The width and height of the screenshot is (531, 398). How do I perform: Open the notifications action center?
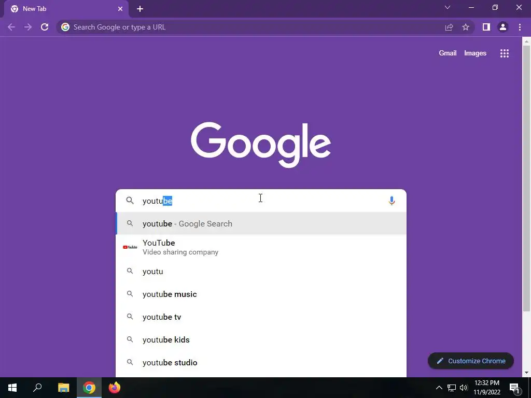pyautogui.click(x=515, y=388)
